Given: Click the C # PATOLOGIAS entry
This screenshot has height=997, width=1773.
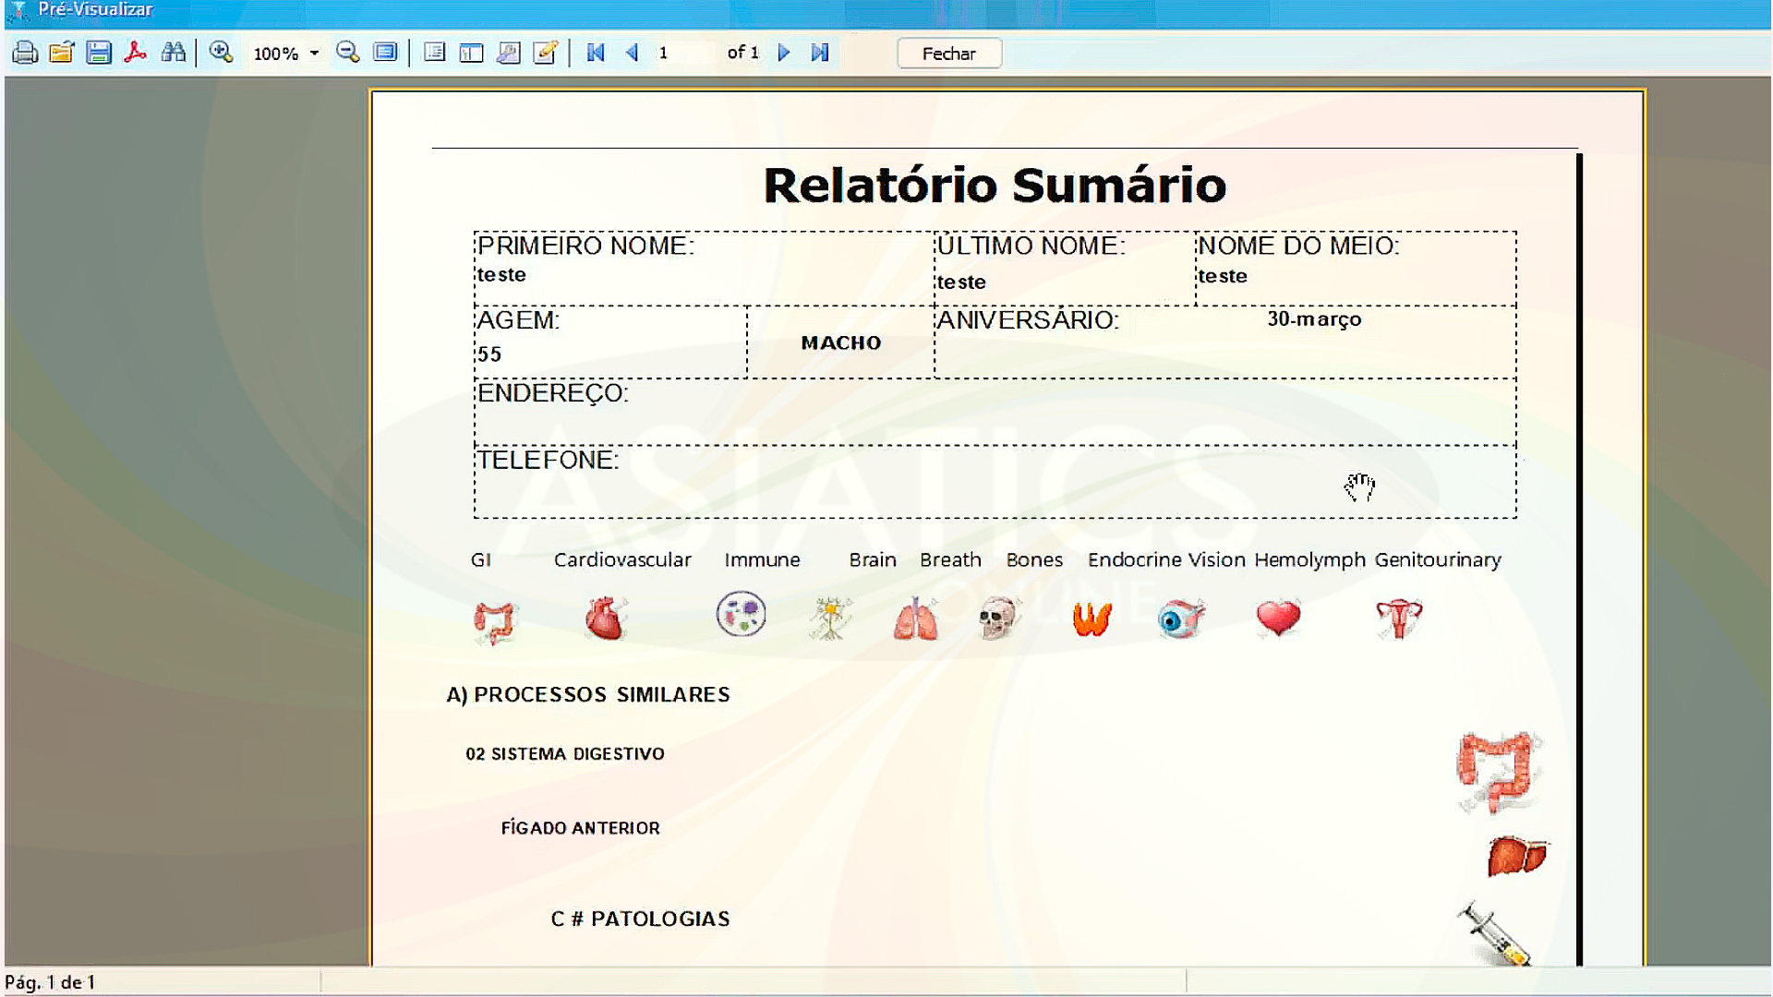Looking at the screenshot, I should click(x=640, y=919).
